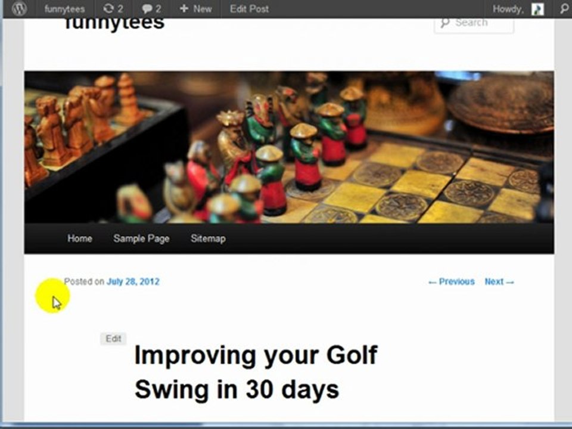
Task: Go to Home in navigation menu
Action: click(x=79, y=238)
